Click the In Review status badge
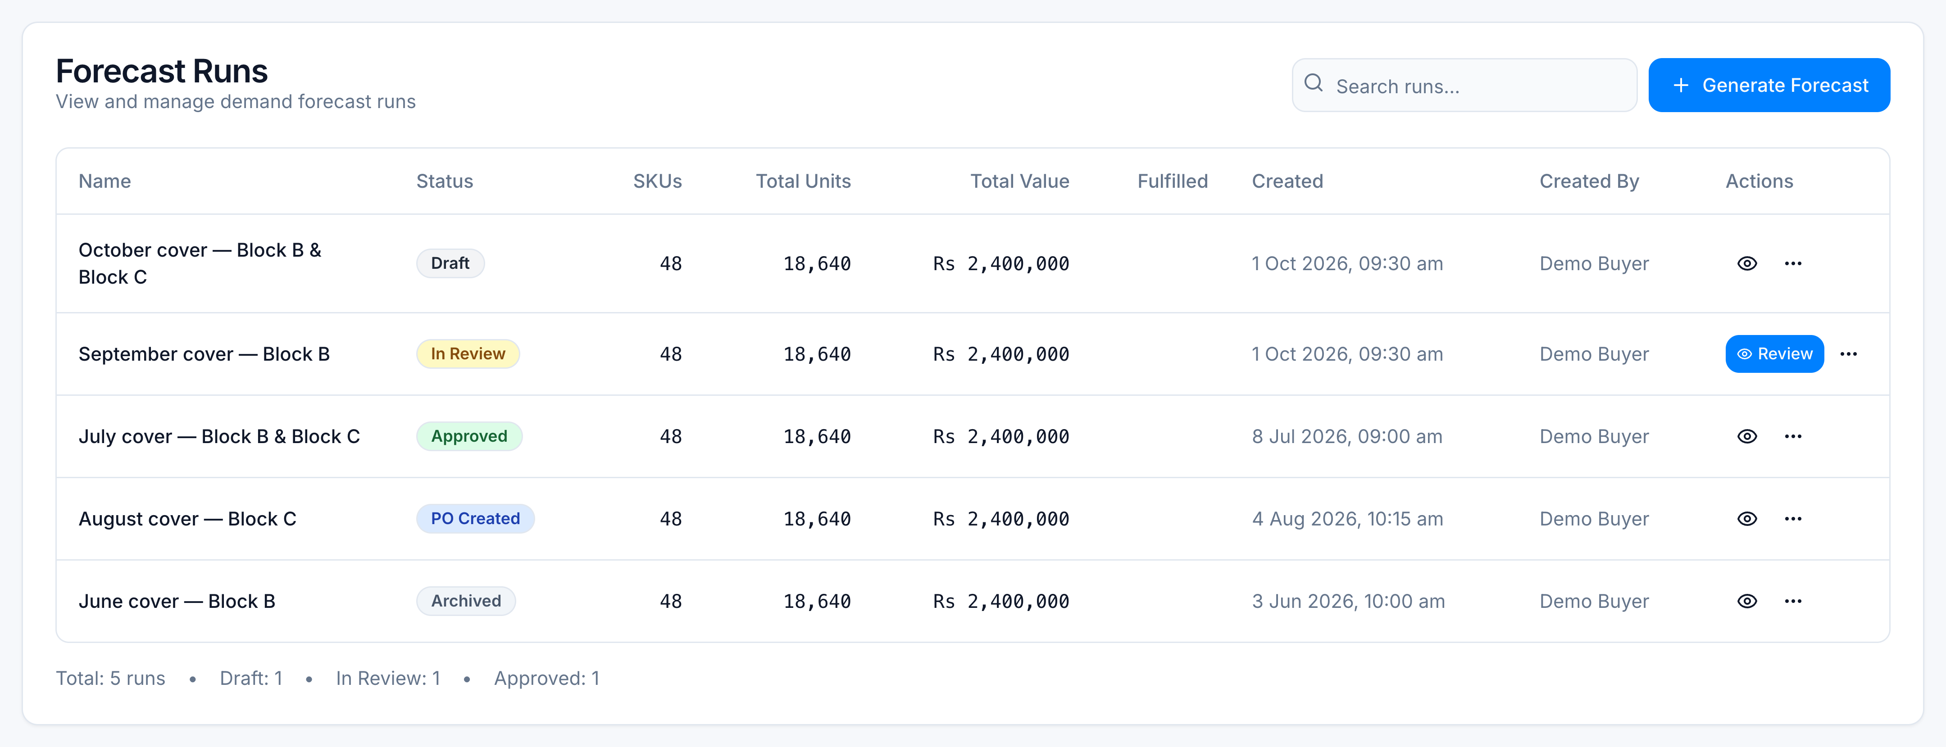 [x=468, y=354]
